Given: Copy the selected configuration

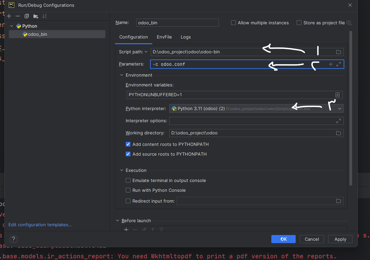Looking at the screenshot, I should [26, 16].
